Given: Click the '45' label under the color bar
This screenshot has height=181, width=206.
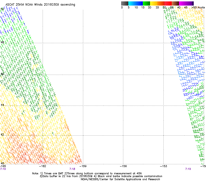Looking at the screenshot, I should [x=186, y=8].
